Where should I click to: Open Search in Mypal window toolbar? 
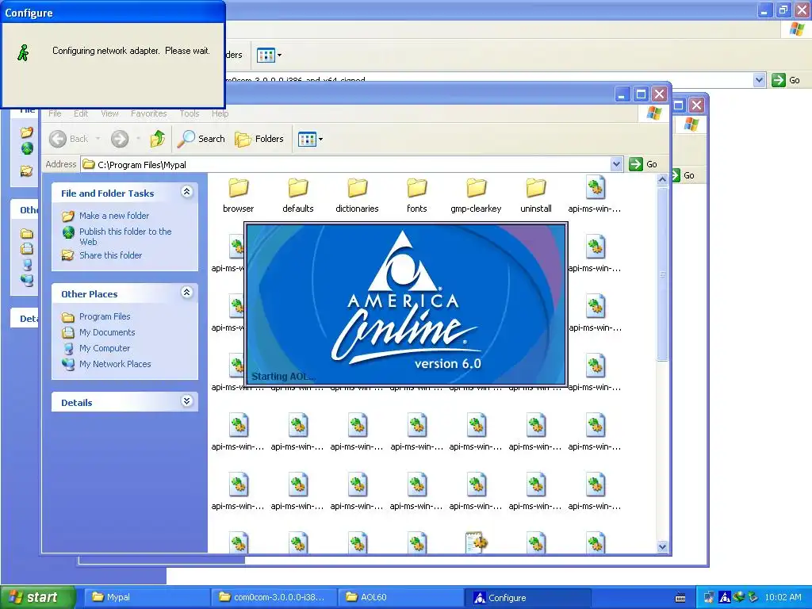pos(201,139)
